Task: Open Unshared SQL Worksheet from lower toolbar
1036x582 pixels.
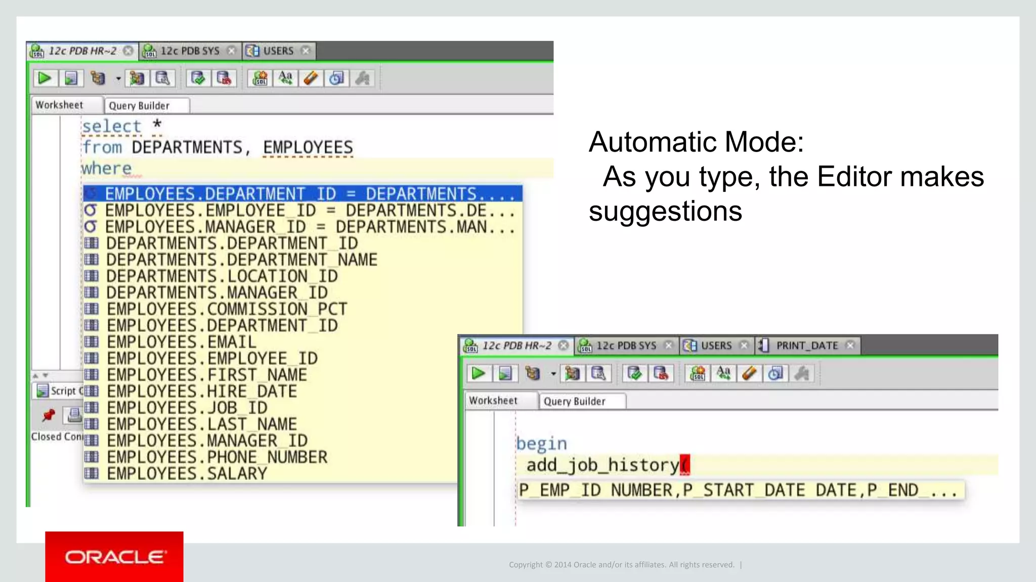Action: [x=698, y=373]
